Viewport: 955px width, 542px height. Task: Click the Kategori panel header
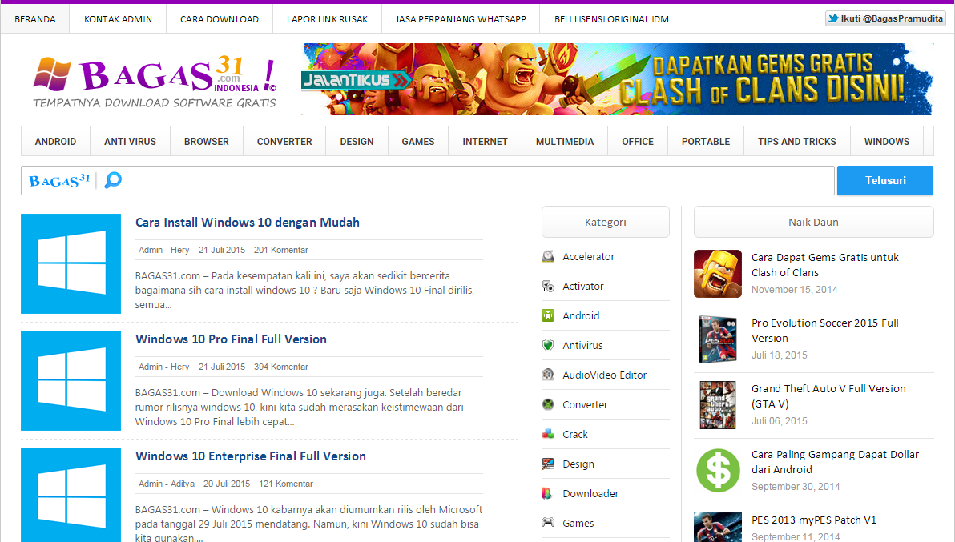point(606,222)
